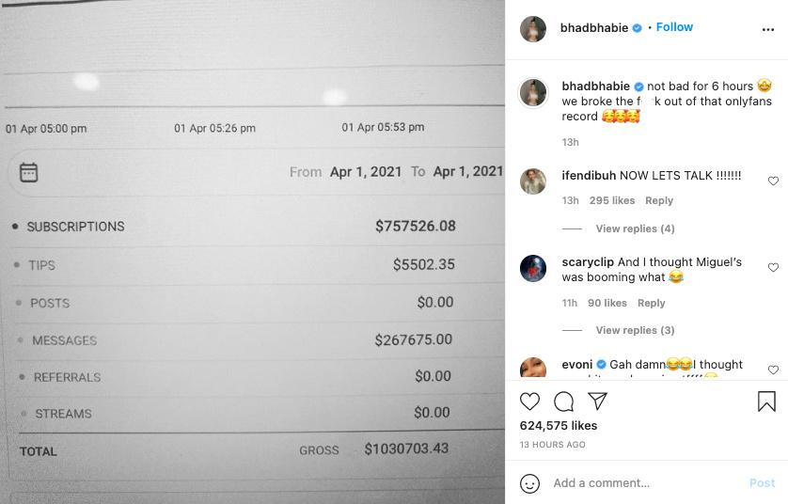788x504 pixels.
Task: Click the calendar icon in the photo
Action: 29,172
